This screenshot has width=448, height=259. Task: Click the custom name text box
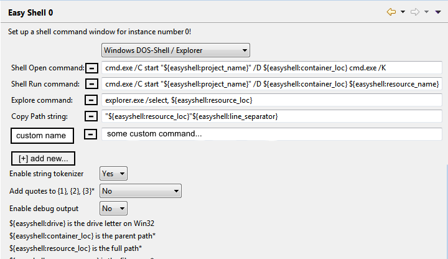(x=42, y=136)
